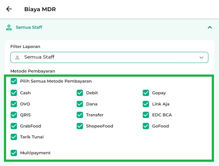Disable the Multipayment checkbox
This screenshot has width=219, height=166.
point(14,153)
